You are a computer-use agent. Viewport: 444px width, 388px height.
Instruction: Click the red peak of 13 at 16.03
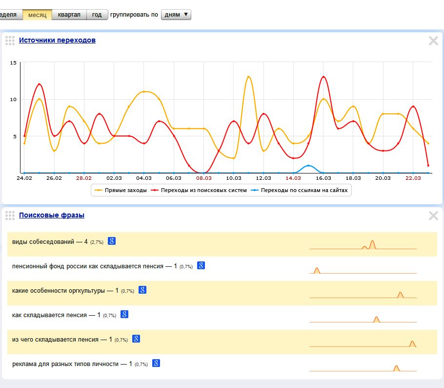point(323,77)
